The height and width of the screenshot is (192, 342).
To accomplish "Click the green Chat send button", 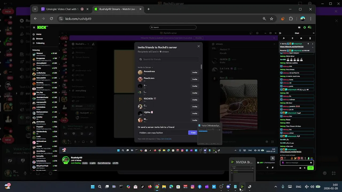I will (310, 168).
